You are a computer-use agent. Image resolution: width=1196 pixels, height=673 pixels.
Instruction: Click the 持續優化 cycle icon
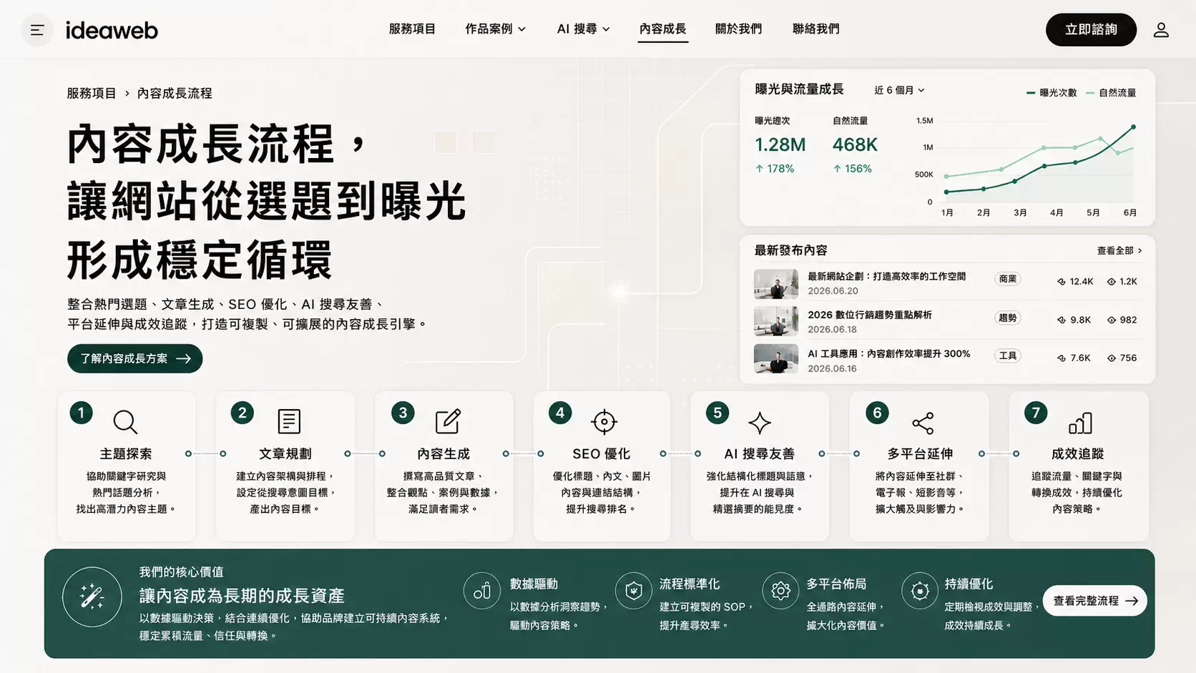920,591
